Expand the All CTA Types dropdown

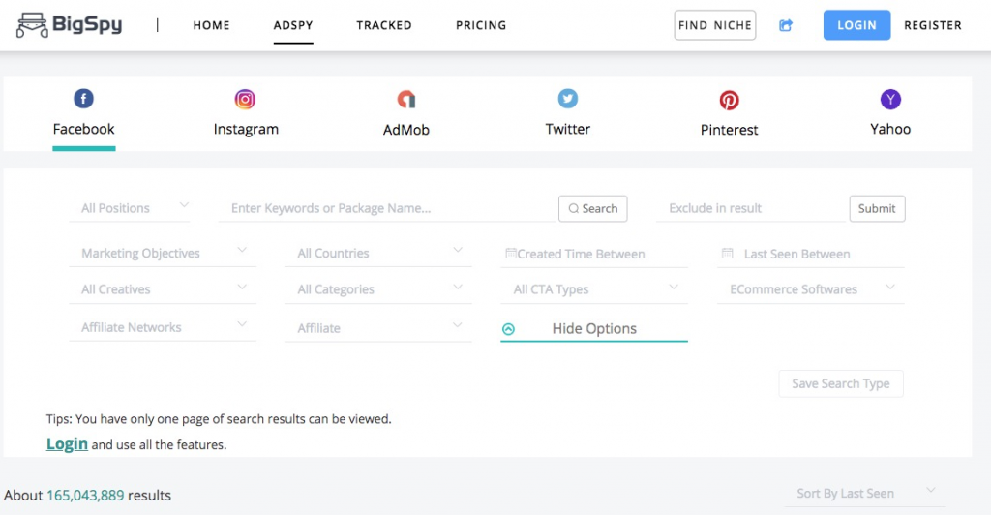pos(594,289)
